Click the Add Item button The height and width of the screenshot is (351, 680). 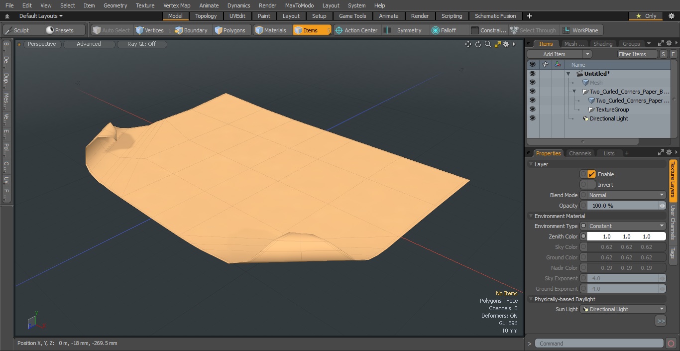click(554, 54)
